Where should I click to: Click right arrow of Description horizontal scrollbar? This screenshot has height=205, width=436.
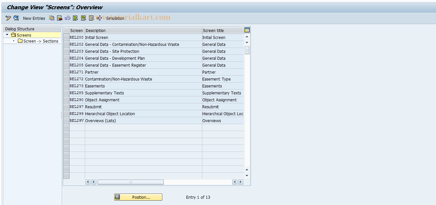[94, 182]
